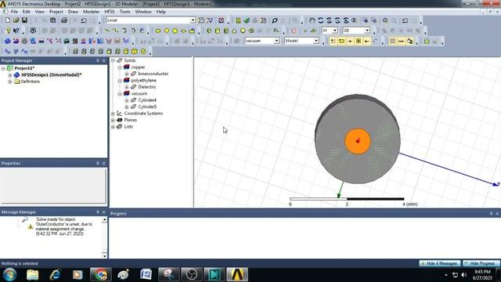The image size is (501, 282).
Task: Click the zoom in view icon
Action: tap(366, 20)
